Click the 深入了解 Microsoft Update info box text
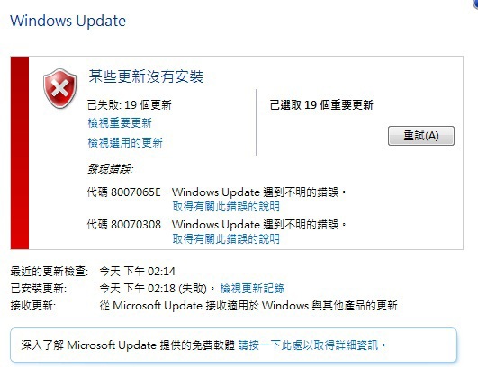This screenshot has height=367, width=478. 128,345
